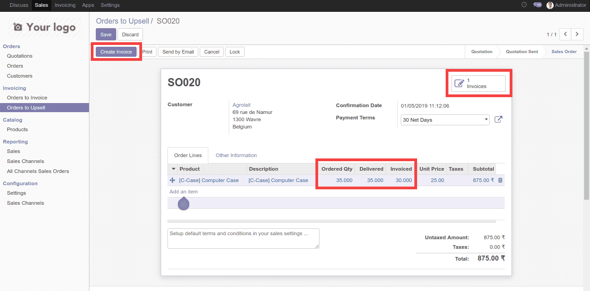This screenshot has height=291, width=590.
Task: Click the Quotation Sent status stage
Action: pyautogui.click(x=522, y=52)
